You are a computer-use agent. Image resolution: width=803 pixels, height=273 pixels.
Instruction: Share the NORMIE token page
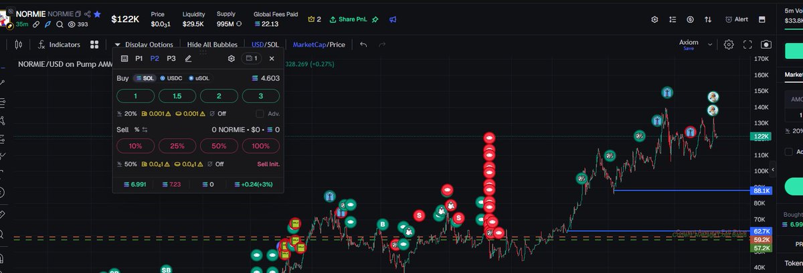pyautogui.click(x=88, y=14)
